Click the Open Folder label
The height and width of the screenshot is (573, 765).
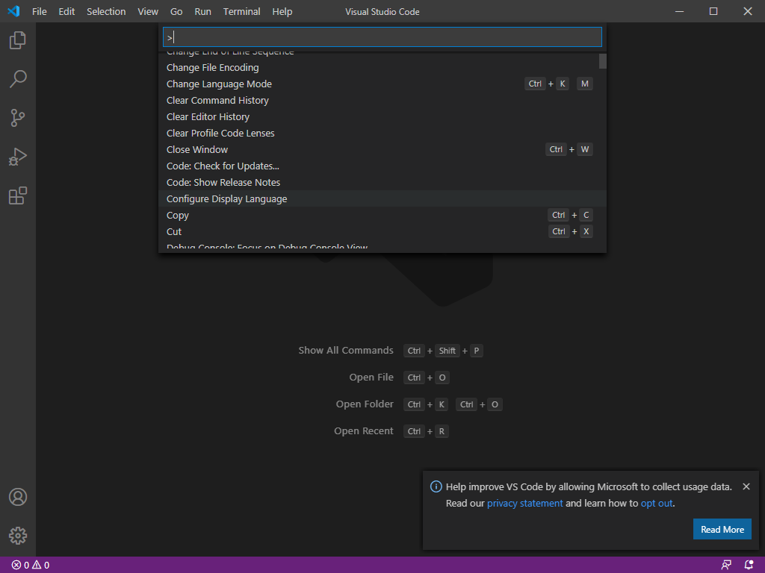pos(365,404)
